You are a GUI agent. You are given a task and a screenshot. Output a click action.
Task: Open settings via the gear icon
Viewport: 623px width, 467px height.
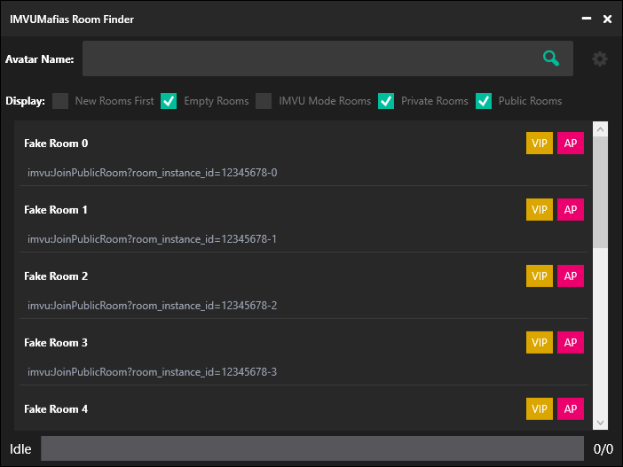[600, 59]
